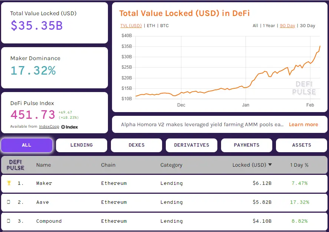This screenshot has height=232, width=329.
Task: Click the $40B label on chart axis
Action: [x=127, y=36]
